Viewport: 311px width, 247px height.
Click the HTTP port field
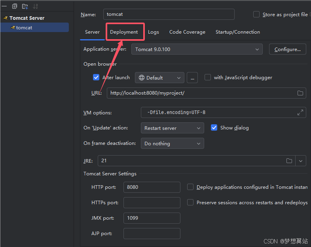pyautogui.click(x=152, y=187)
